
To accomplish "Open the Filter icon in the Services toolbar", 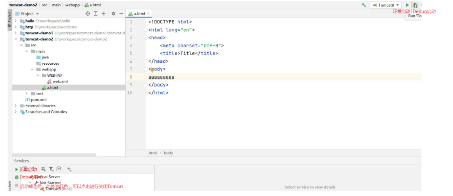I will [51, 169].
